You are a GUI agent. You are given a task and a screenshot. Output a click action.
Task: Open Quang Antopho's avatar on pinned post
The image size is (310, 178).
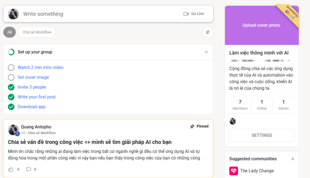(x=13, y=130)
